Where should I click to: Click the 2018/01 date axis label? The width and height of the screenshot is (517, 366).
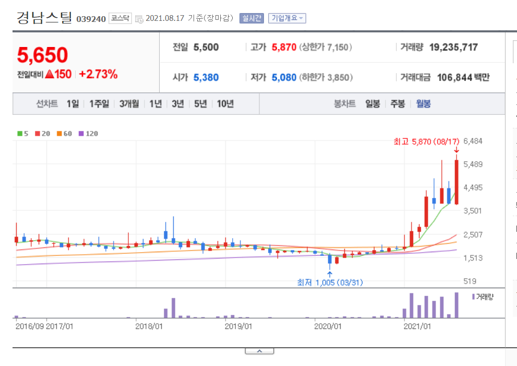(x=149, y=326)
